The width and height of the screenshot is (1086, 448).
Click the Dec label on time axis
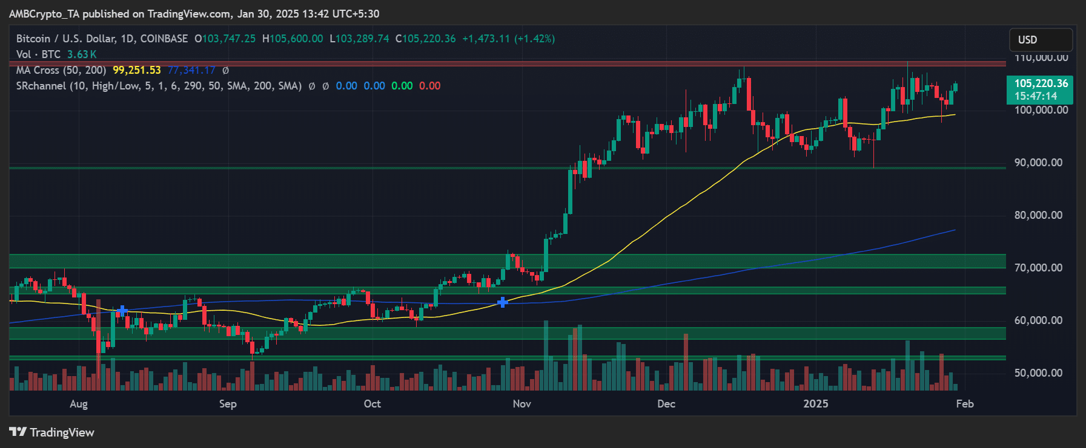[x=666, y=404]
